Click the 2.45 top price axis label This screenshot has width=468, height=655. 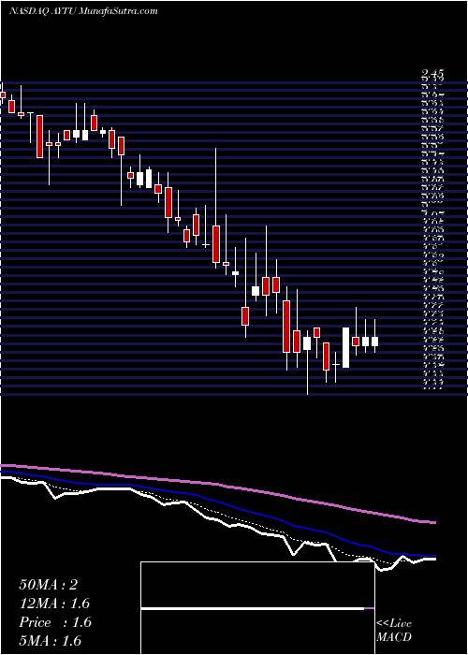pos(432,75)
